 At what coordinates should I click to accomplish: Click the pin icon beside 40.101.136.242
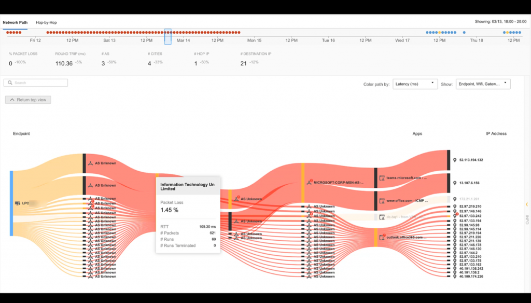click(x=455, y=269)
